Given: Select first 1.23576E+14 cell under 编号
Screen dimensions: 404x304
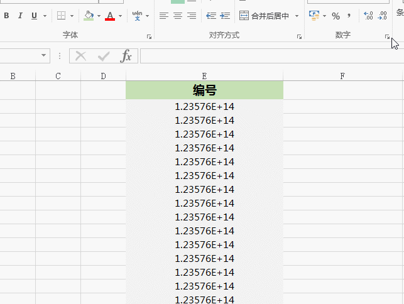Looking at the screenshot, I should (205, 107).
